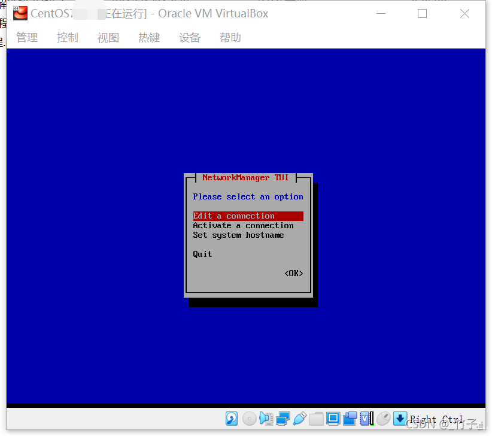Click the mouse integration status icon
Screen dimensions: 492x436
pyautogui.click(x=382, y=418)
